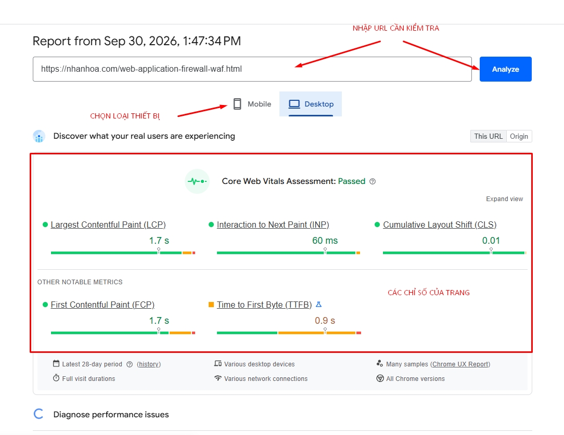Click the Core Web Vitals help question icon
The image size is (564, 435).
pos(373,181)
